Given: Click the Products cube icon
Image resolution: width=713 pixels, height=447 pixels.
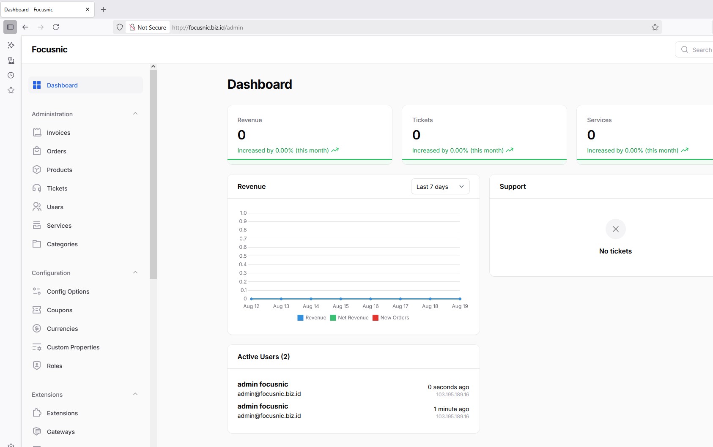Looking at the screenshot, I should pyautogui.click(x=37, y=169).
